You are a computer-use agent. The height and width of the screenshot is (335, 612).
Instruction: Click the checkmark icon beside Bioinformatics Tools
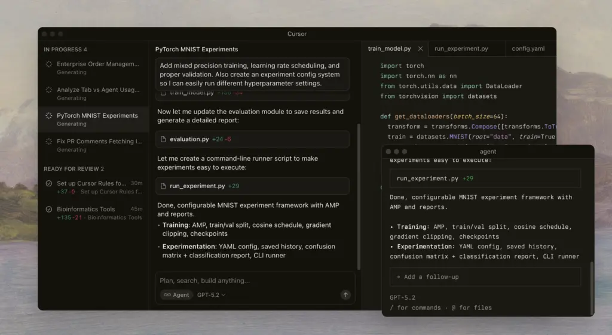pos(49,210)
